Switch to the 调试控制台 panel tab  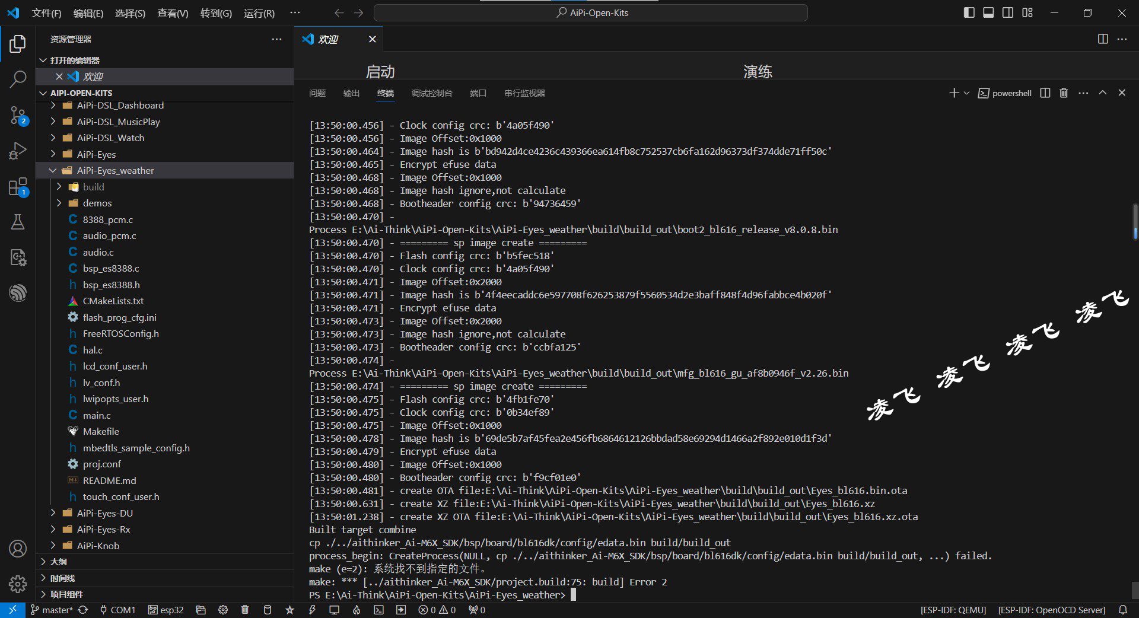pyautogui.click(x=432, y=93)
